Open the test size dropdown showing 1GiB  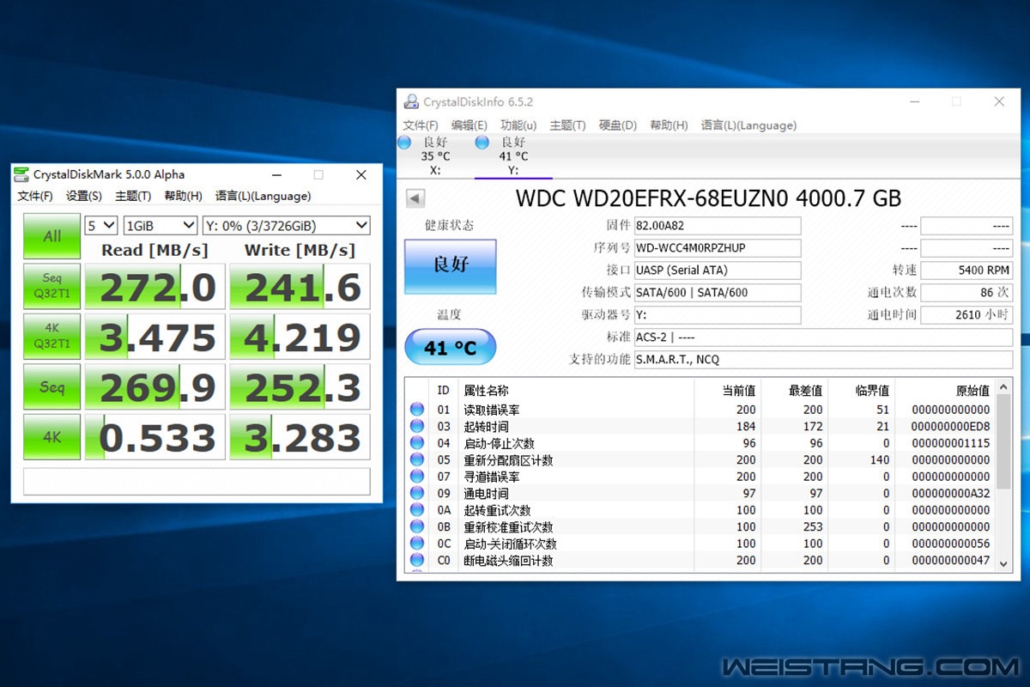[x=161, y=225]
